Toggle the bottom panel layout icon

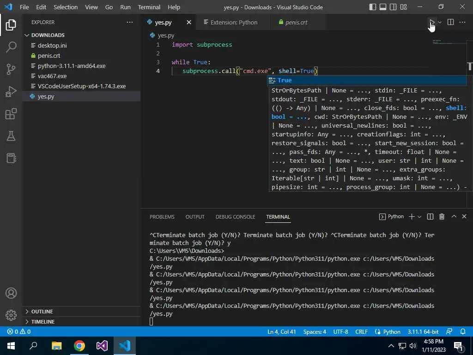click(383, 7)
